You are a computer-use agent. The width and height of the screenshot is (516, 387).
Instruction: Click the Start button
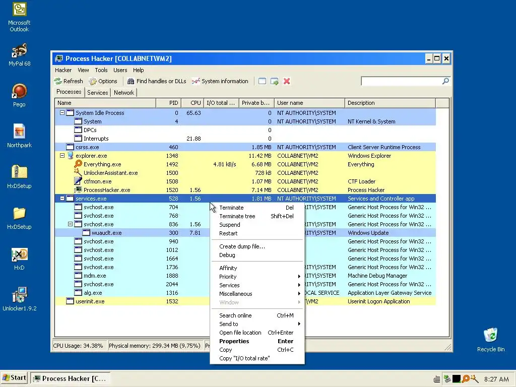[x=15, y=378]
